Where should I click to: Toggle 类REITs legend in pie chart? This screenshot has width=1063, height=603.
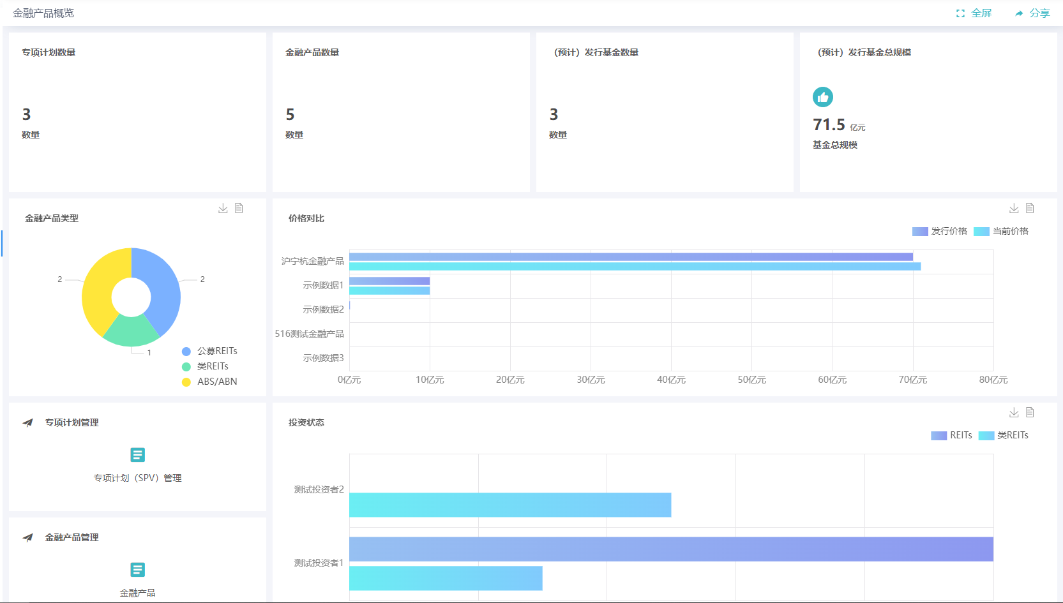205,366
